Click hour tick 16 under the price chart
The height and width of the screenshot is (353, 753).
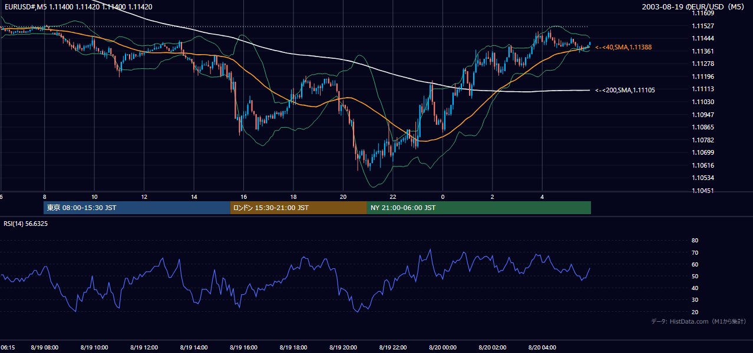244,197
